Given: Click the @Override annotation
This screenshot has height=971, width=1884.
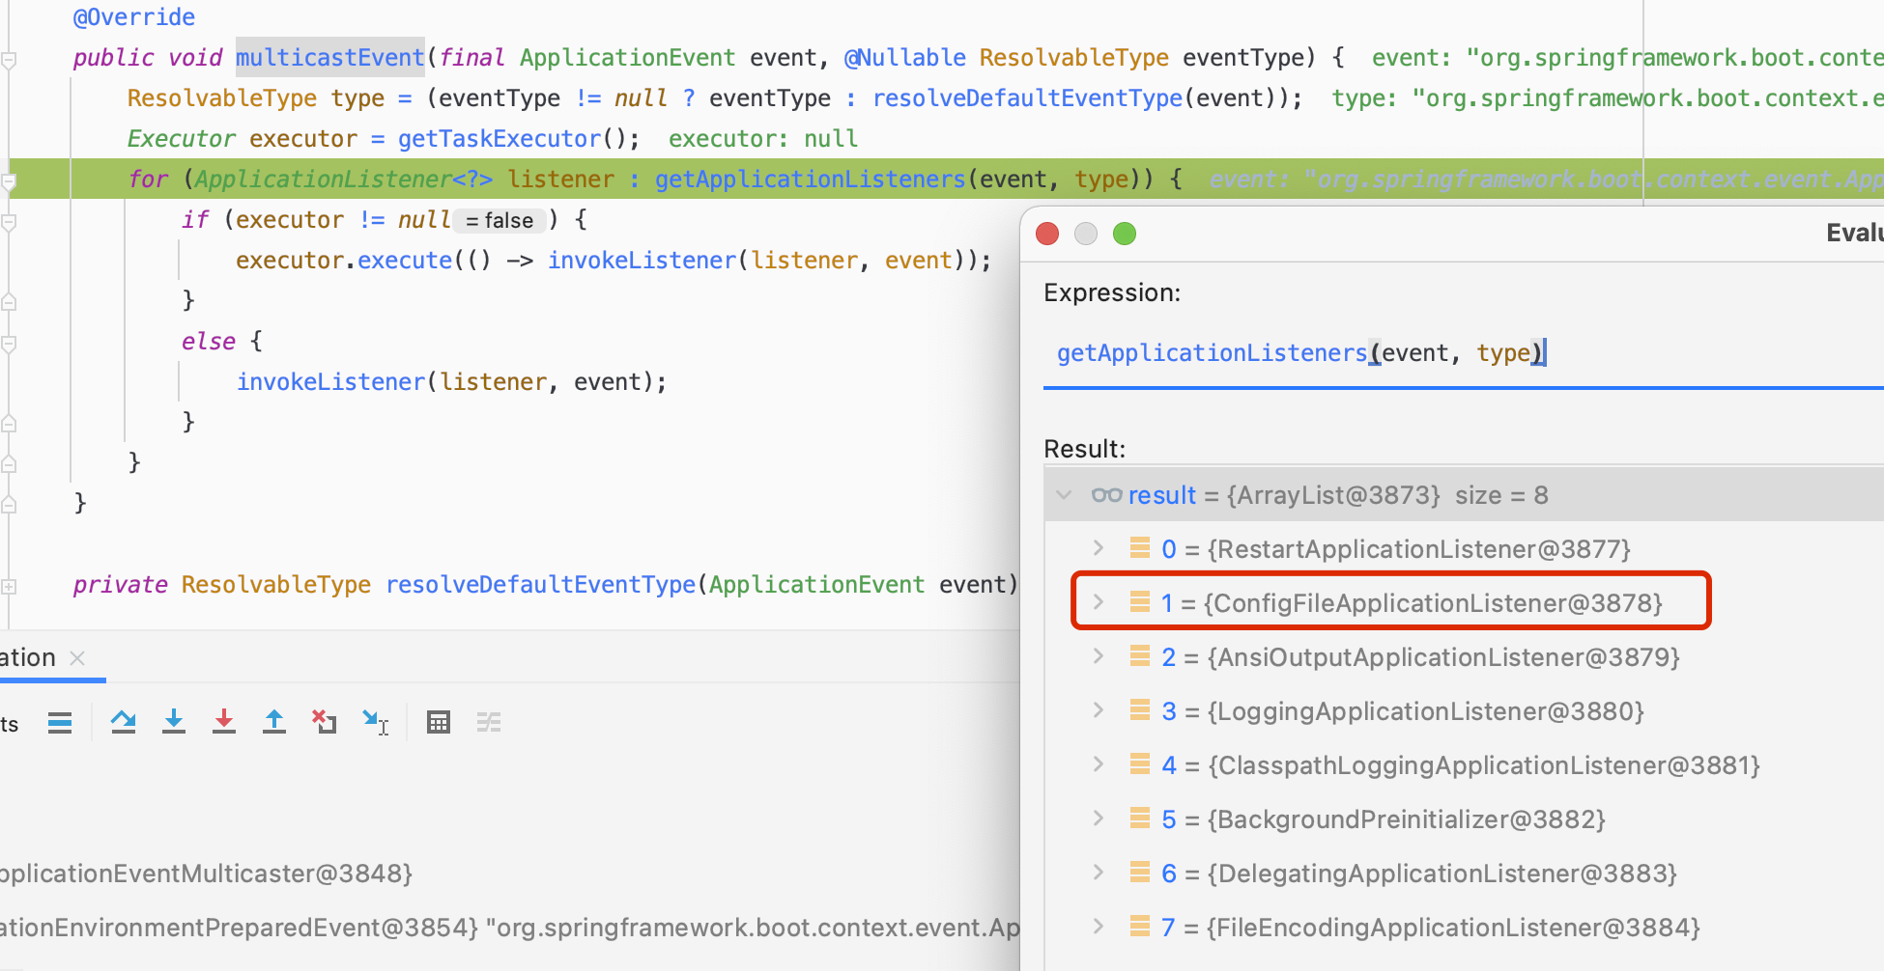Looking at the screenshot, I should pos(134,16).
